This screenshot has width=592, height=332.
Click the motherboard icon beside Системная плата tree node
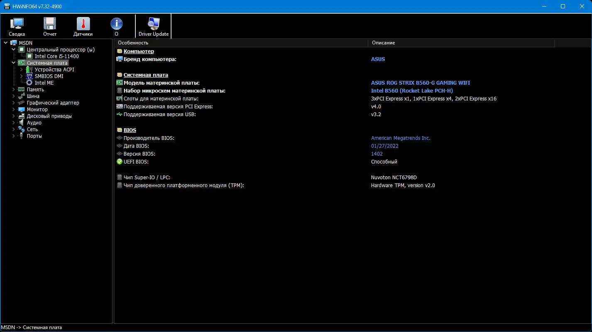point(22,63)
